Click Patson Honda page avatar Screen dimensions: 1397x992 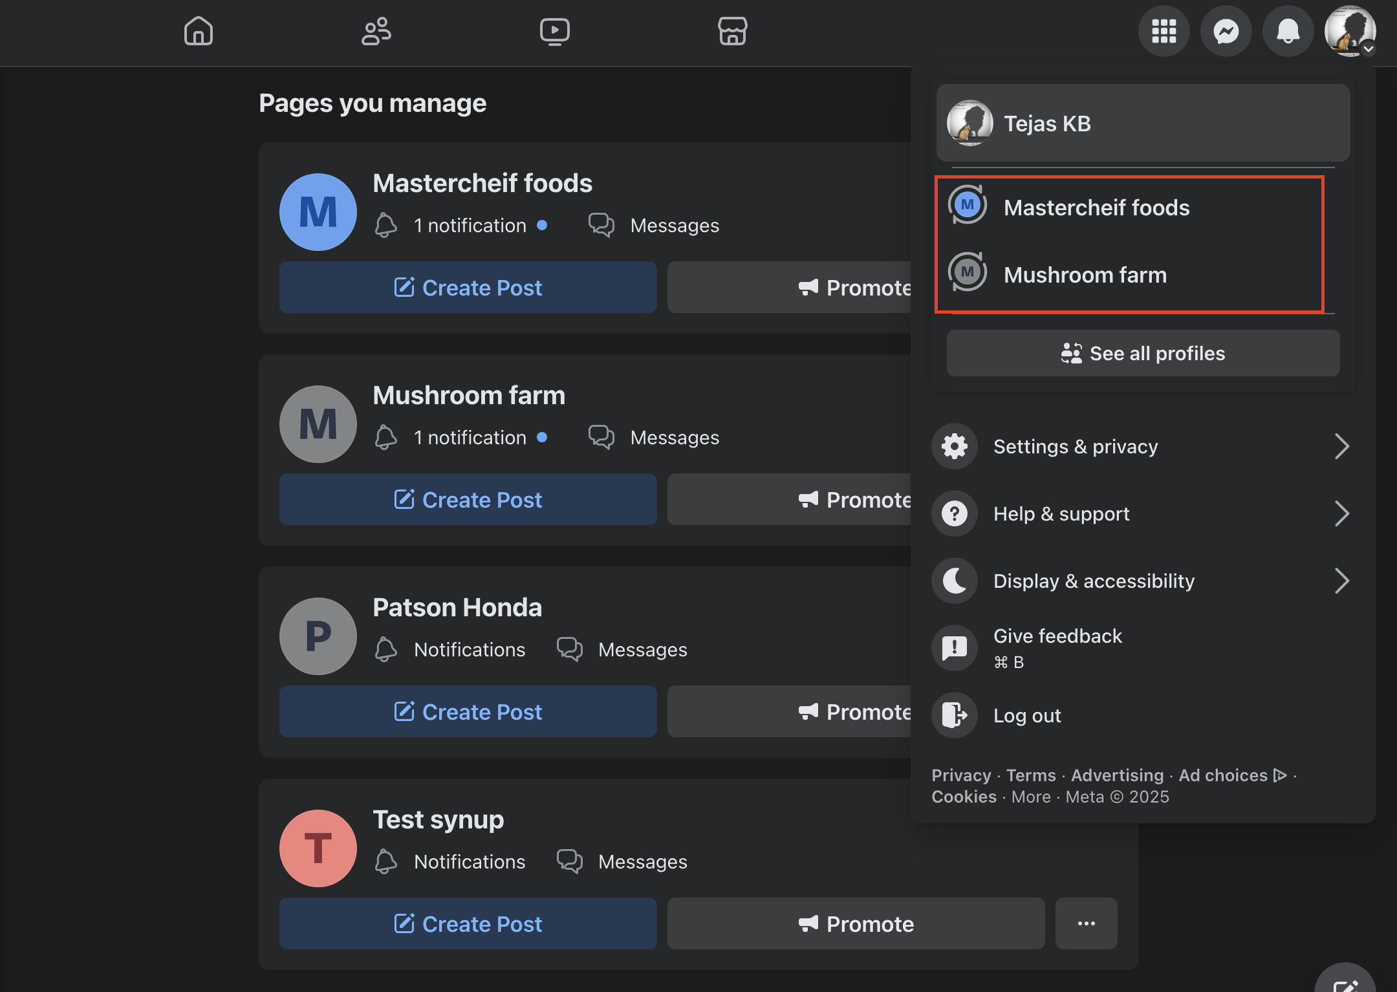click(318, 636)
